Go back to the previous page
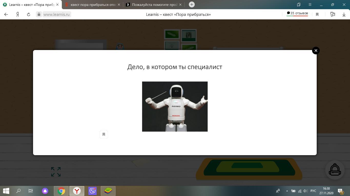350x196 pixels. 6,15
